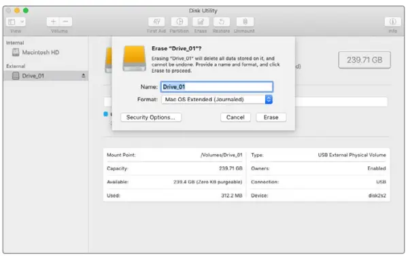Cancel the erase dialog
This screenshot has width=408, height=256.
tap(235, 117)
